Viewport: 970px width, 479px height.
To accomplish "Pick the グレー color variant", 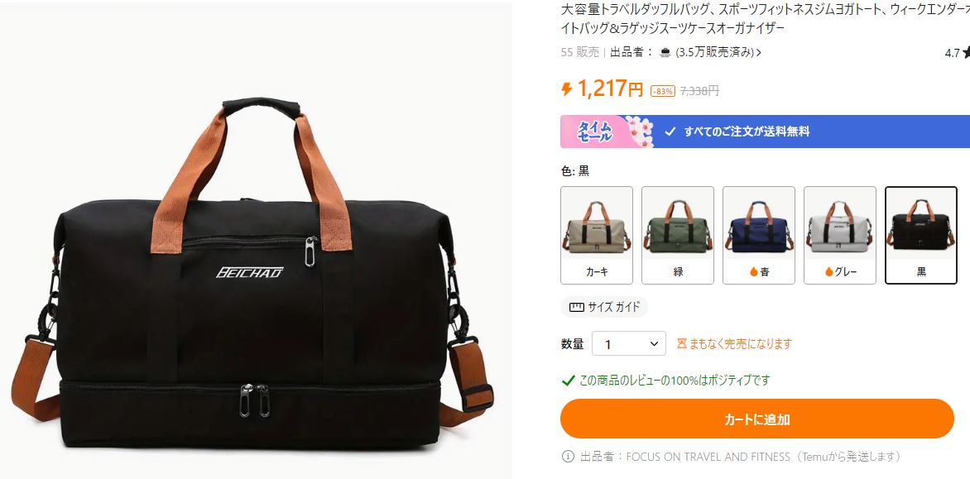I will pyautogui.click(x=839, y=236).
